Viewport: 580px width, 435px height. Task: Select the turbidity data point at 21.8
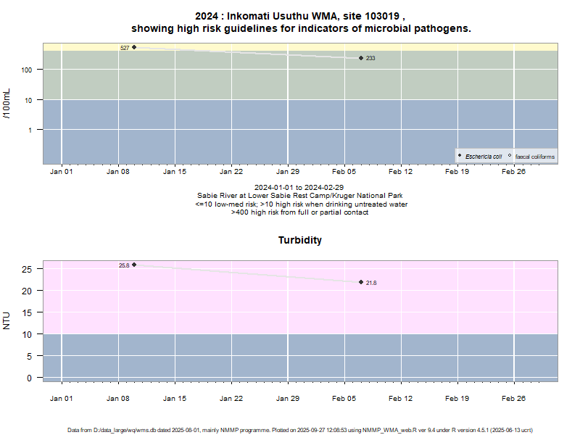(x=361, y=282)
